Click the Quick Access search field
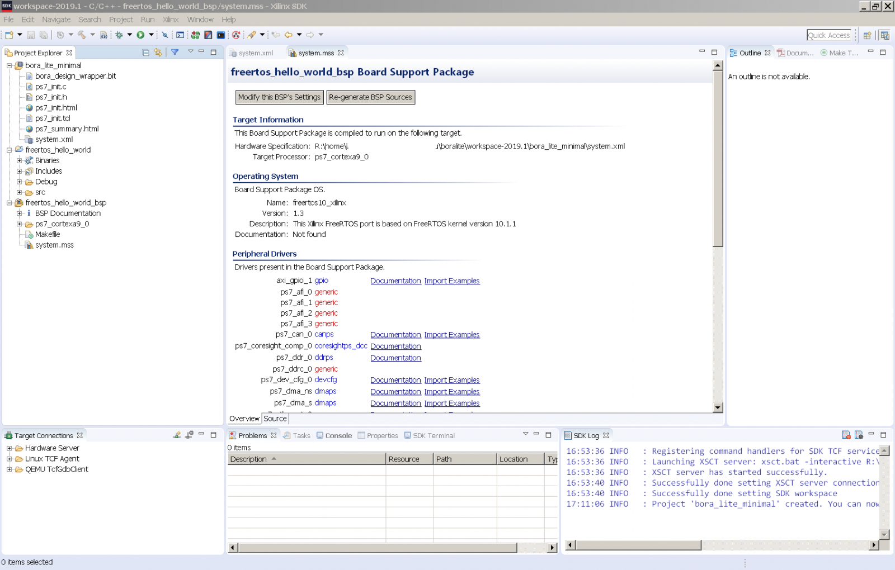Viewport: 895px width, 570px height. point(828,35)
